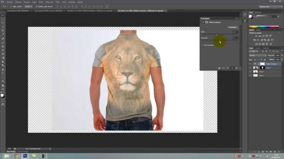Image resolution: width=284 pixels, height=159 pixels.
Task: Toggle lock transparent pixels in Capas
Action: pos(255,60)
